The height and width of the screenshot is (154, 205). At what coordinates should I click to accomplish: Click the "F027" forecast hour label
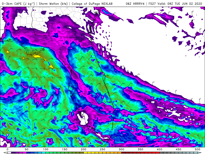pyautogui.click(x=152, y=4)
